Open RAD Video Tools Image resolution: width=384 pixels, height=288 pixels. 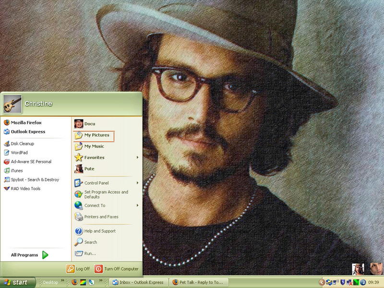[25, 189]
